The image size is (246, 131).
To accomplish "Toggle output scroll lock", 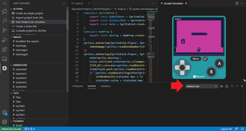I will (x=227, y=86).
